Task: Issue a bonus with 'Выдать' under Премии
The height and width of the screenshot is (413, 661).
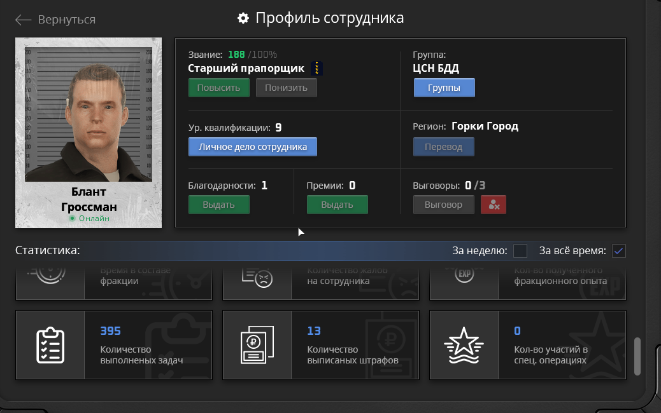Action: coord(337,205)
